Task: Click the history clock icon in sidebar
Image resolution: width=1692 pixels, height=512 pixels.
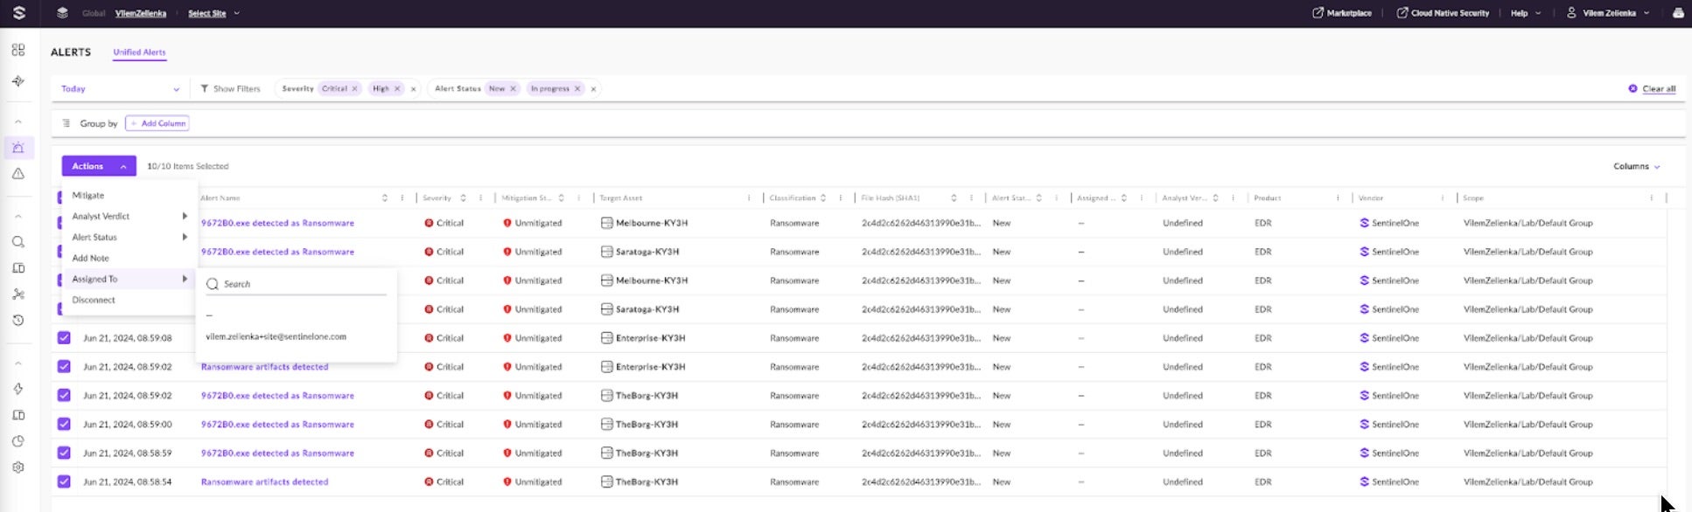Action: pos(18,321)
